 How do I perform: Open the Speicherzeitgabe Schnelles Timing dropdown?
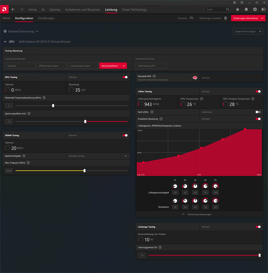pyautogui.click(x=98, y=156)
